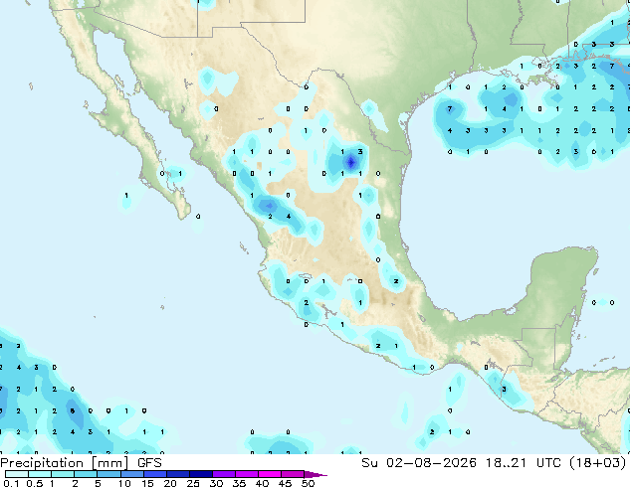This screenshot has height=487, width=631.
Task: Click the "[mm]" unit label
Action: point(110,463)
